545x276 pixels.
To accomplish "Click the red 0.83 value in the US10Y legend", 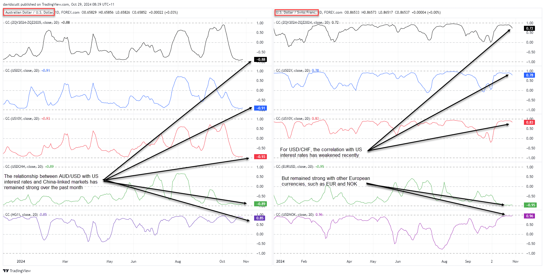I will coord(315,119).
